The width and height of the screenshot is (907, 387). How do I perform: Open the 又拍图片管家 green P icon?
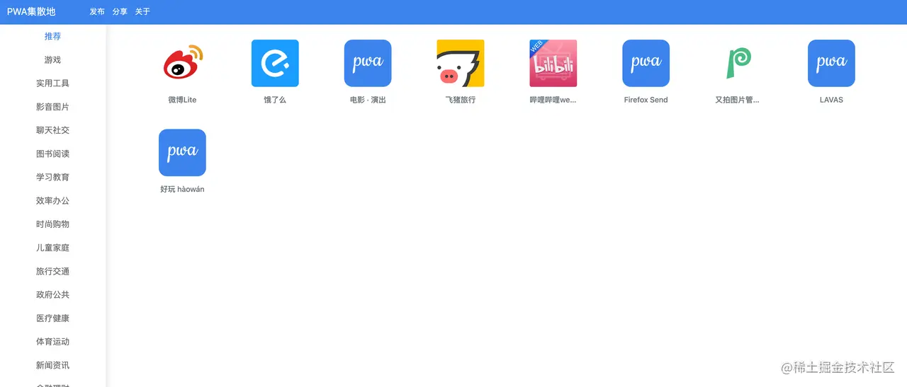(738, 63)
